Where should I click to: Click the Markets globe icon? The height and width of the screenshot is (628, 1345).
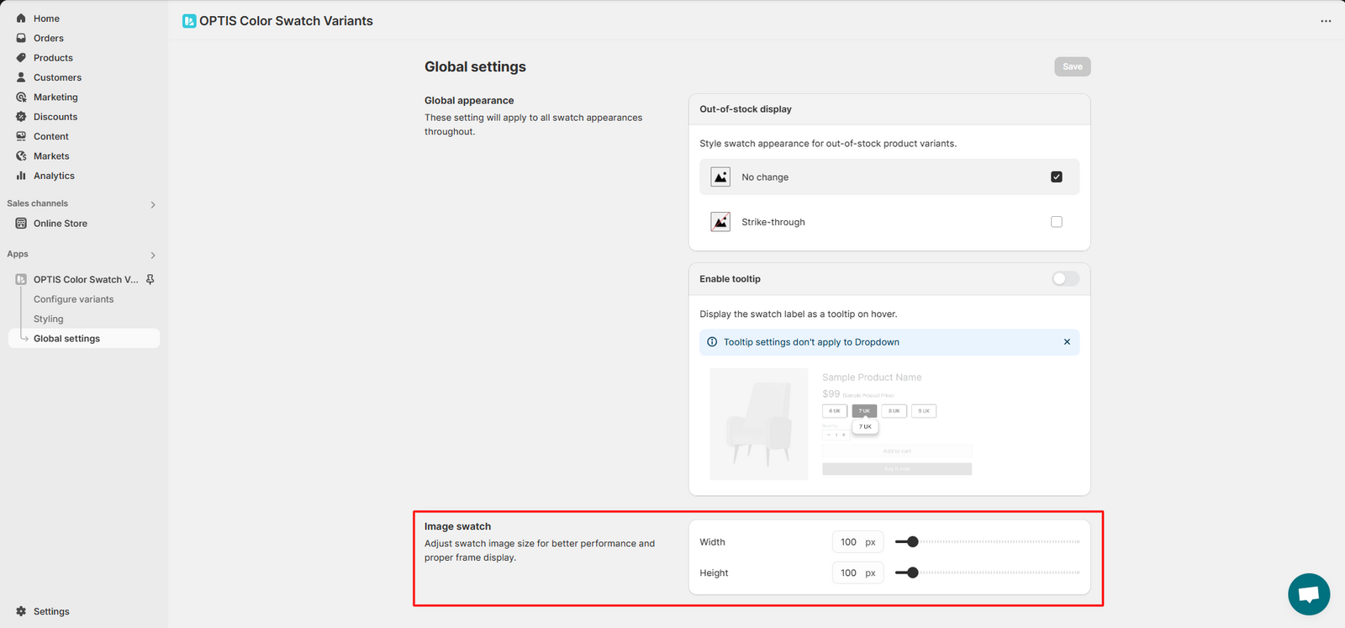click(21, 156)
